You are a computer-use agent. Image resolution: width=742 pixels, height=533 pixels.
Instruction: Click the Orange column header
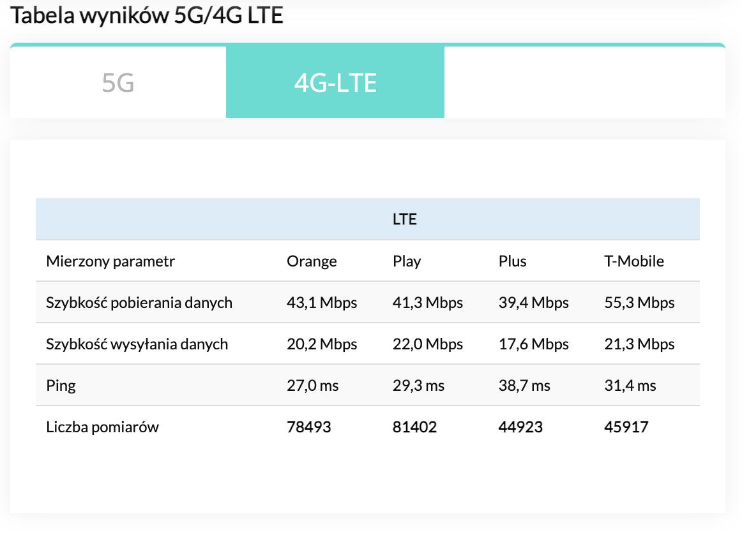[x=312, y=261]
